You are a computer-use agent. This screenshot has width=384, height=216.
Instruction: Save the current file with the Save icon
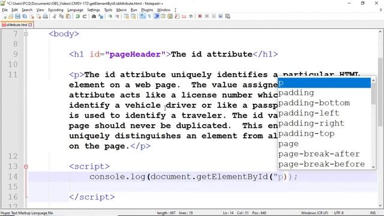click(17, 16)
